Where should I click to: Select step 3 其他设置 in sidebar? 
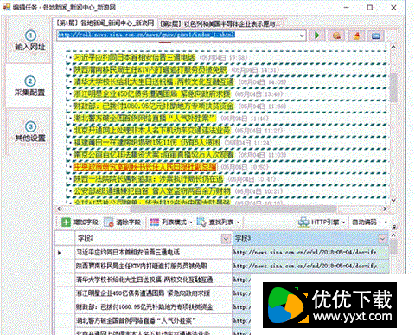click(30, 132)
